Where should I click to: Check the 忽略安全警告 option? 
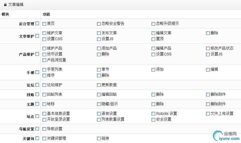click(99, 24)
